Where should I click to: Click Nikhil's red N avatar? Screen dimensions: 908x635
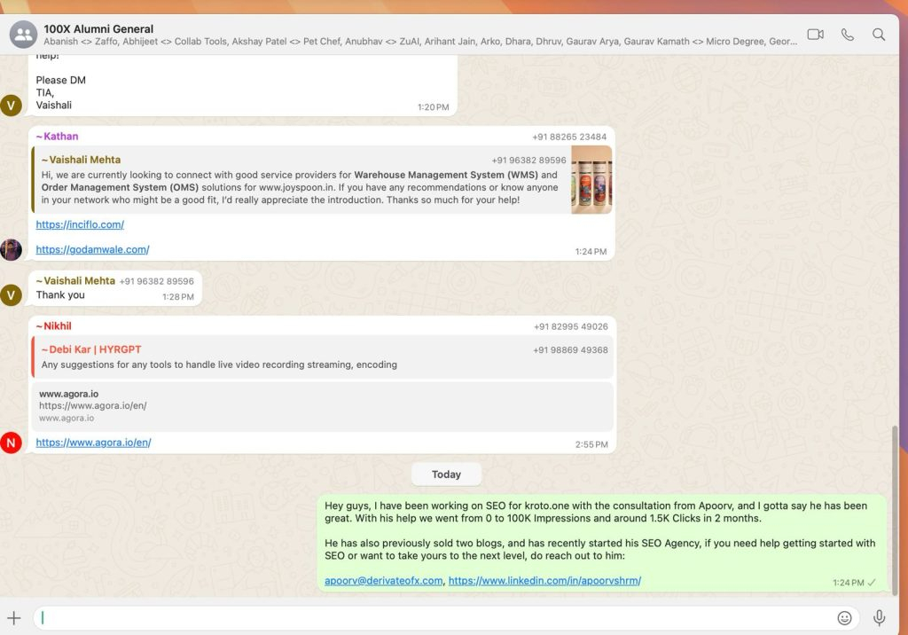click(11, 442)
